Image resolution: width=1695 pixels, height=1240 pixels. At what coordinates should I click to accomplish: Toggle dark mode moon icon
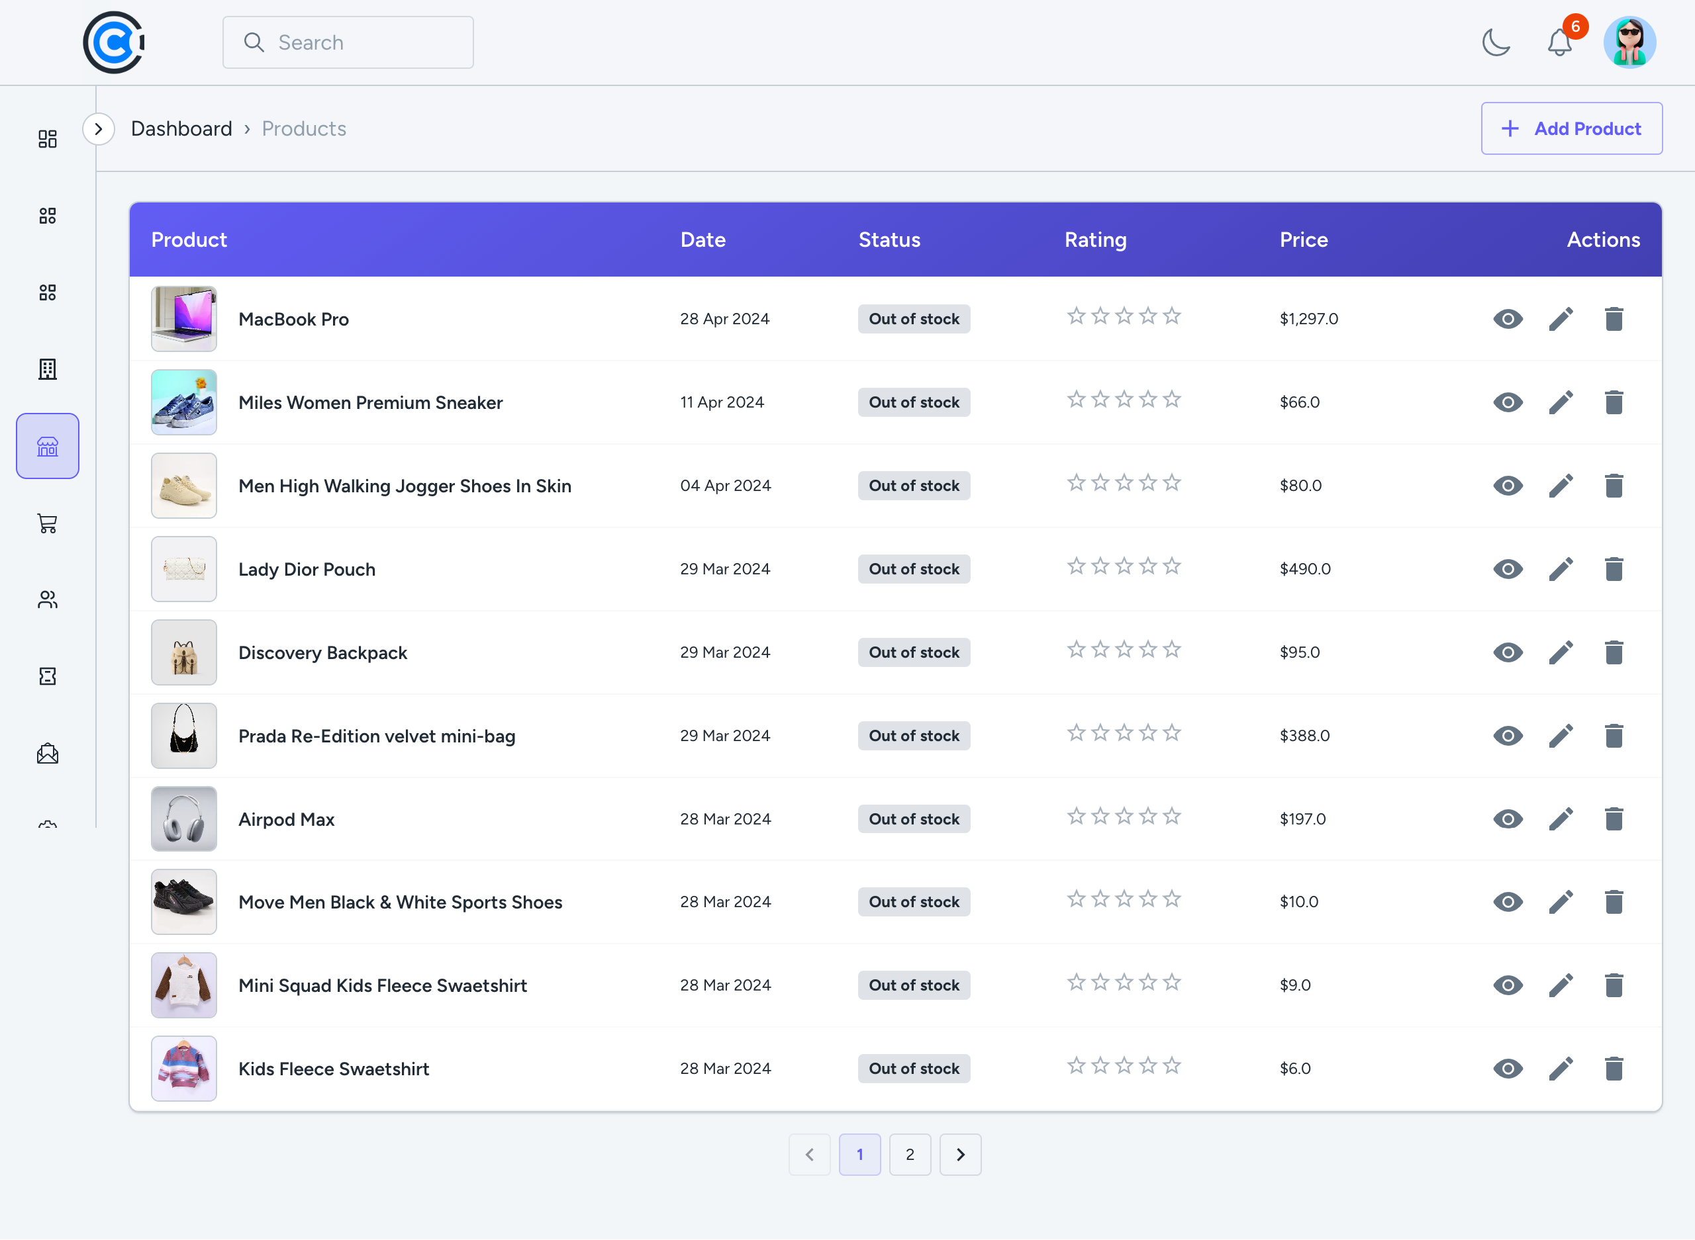(x=1495, y=43)
